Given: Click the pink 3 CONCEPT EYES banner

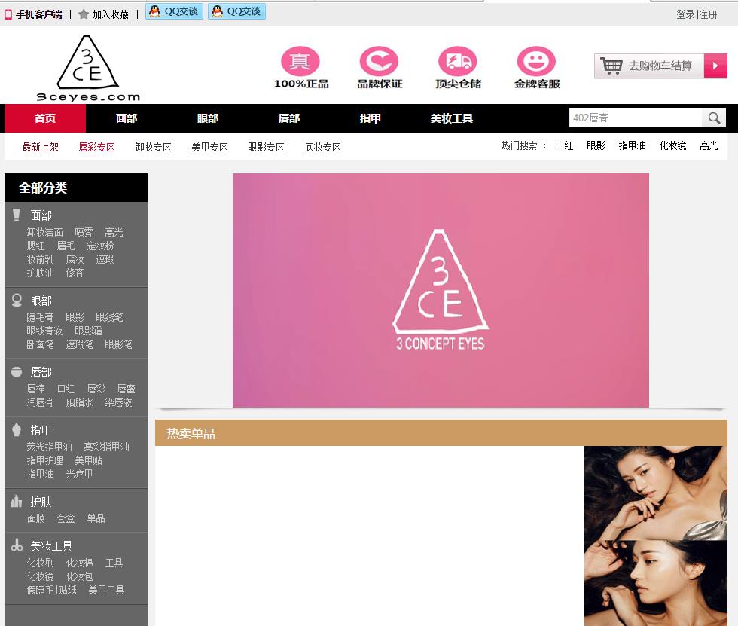Looking at the screenshot, I should pyautogui.click(x=441, y=291).
